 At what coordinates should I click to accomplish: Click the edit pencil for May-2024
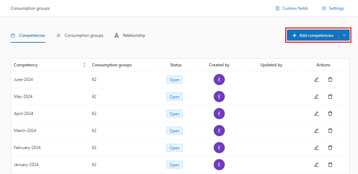[316, 97]
